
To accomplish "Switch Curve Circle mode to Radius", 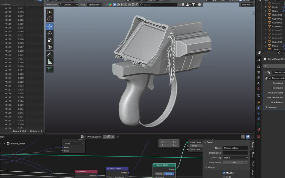I will pyautogui.click(x=169, y=174).
